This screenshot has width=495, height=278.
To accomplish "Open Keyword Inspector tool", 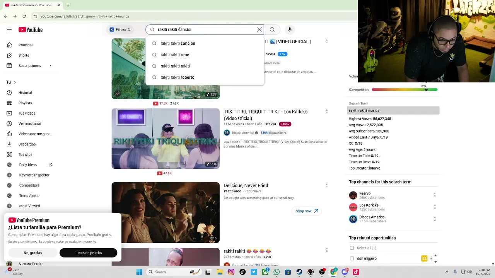I will click(34, 175).
